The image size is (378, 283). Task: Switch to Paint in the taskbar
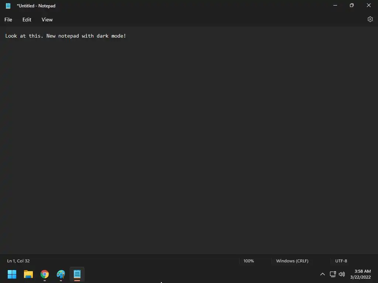coord(61,274)
